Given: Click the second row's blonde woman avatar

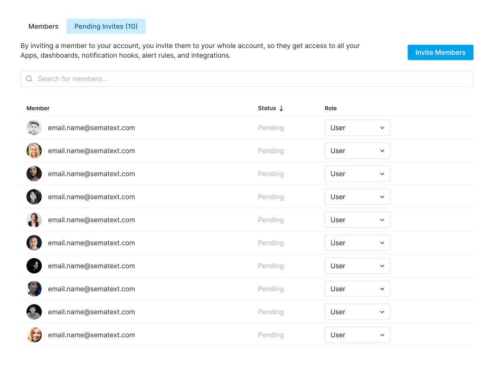Looking at the screenshot, I should coord(34,151).
